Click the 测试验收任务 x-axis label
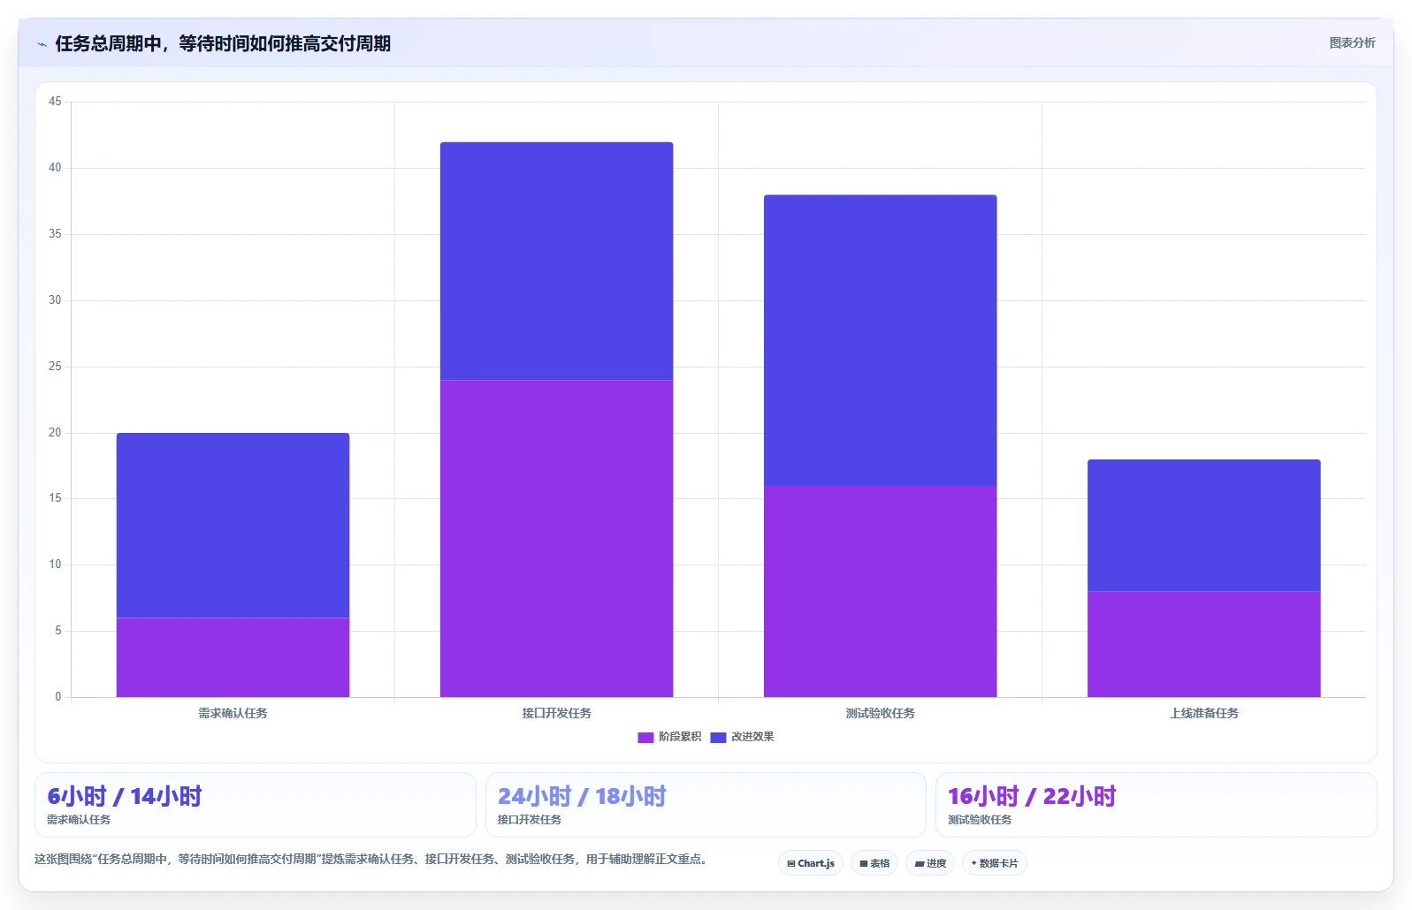The width and height of the screenshot is (1412, 910). (880, 713)
